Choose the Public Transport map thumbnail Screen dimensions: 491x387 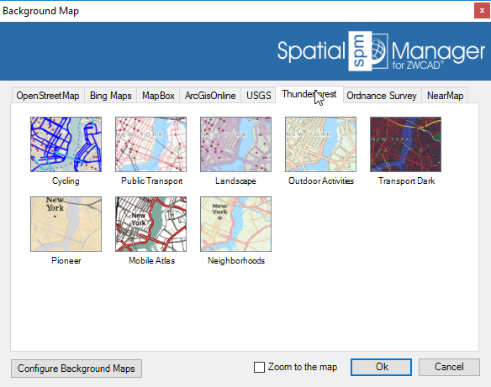point(150,144)
